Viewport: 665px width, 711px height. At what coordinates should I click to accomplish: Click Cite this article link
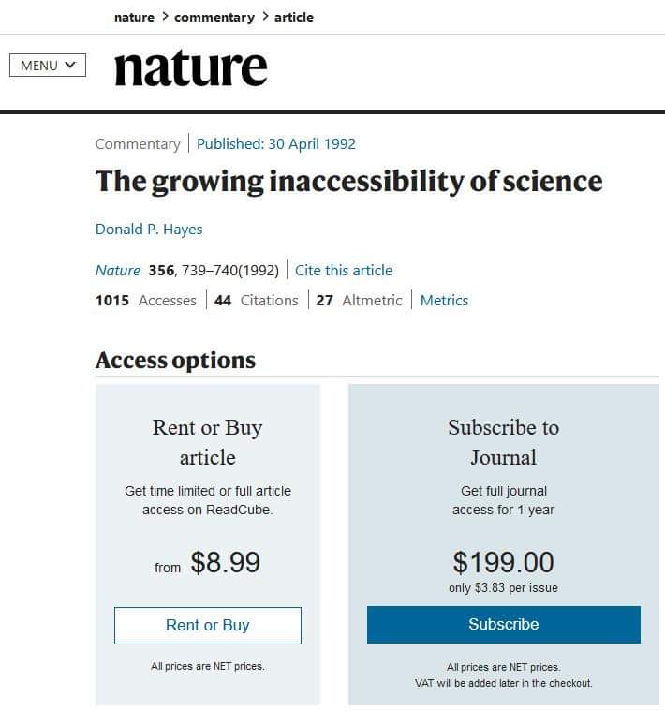coord(344,271)
